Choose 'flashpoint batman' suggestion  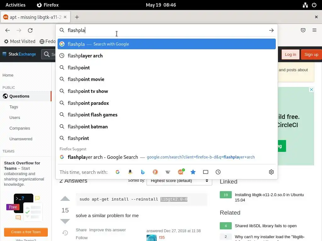[167, 127]
